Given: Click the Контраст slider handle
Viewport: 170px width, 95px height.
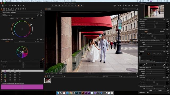Looking at the screenshot, I should click(157, 23).
